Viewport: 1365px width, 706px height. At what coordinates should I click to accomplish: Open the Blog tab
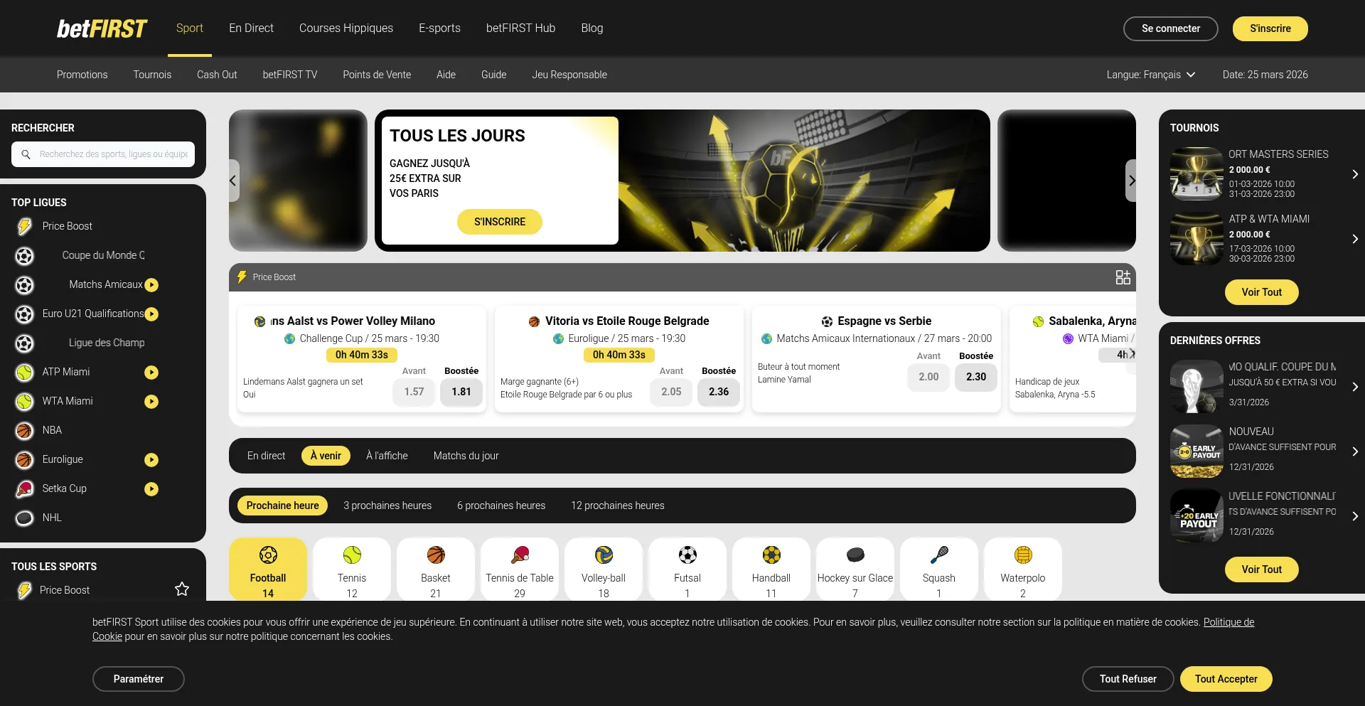tap(591, 28)
